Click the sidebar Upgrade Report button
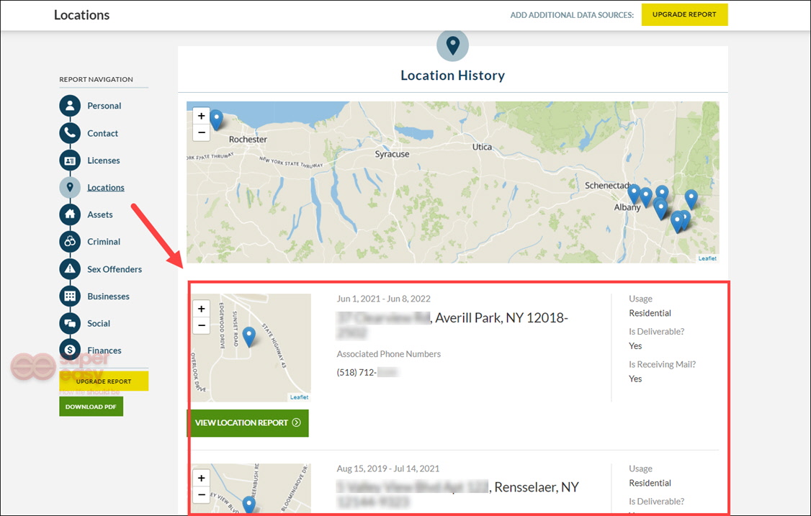Screen dimensions: 811x516 coord(104,381)
